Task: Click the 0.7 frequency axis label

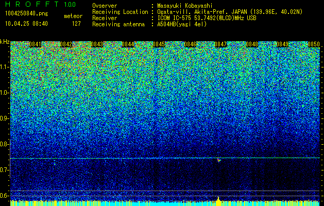Action: 4,170
